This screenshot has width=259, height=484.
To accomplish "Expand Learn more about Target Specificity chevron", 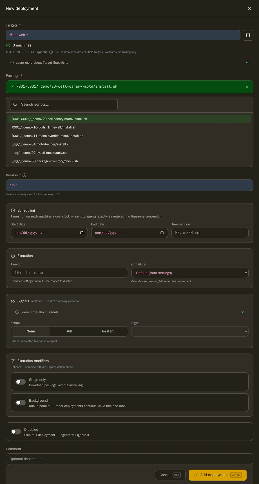I will pyautogui.click(x=247, y=63).
